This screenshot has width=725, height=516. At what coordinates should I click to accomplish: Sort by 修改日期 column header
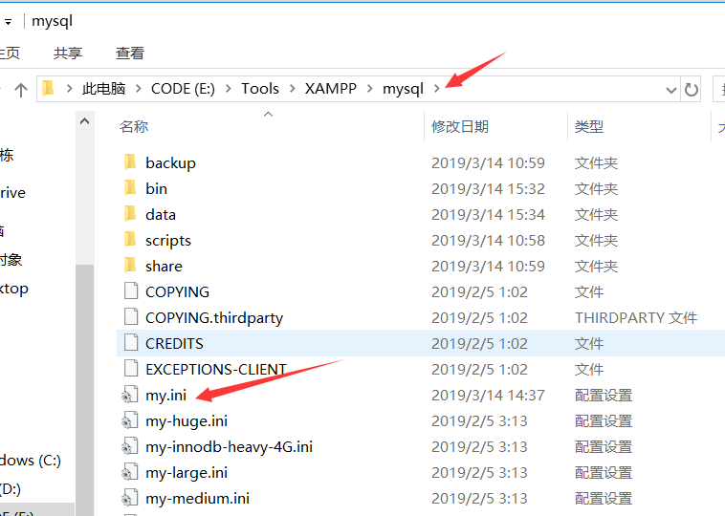pos(460,126)
